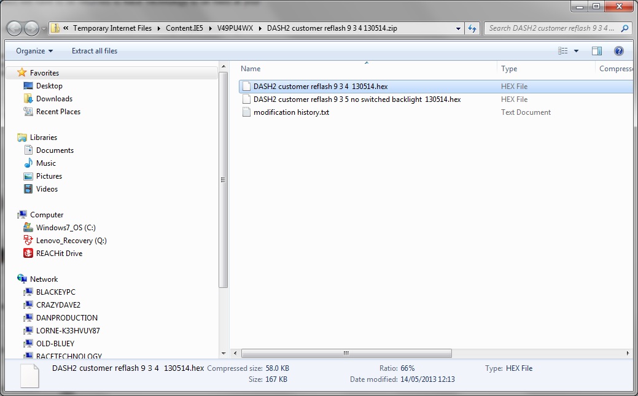Open the REACHit Drive
This screenshot has width=638, height=396.
[x=59, y=254]
